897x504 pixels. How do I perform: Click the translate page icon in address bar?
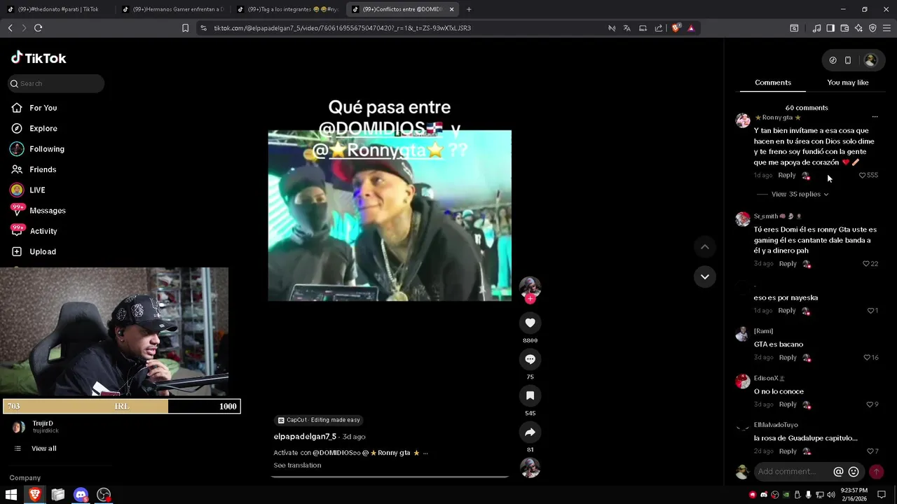626,28
